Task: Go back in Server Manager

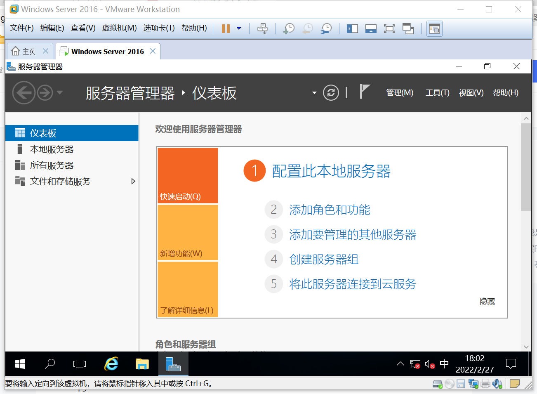Action: click(24, 93)
